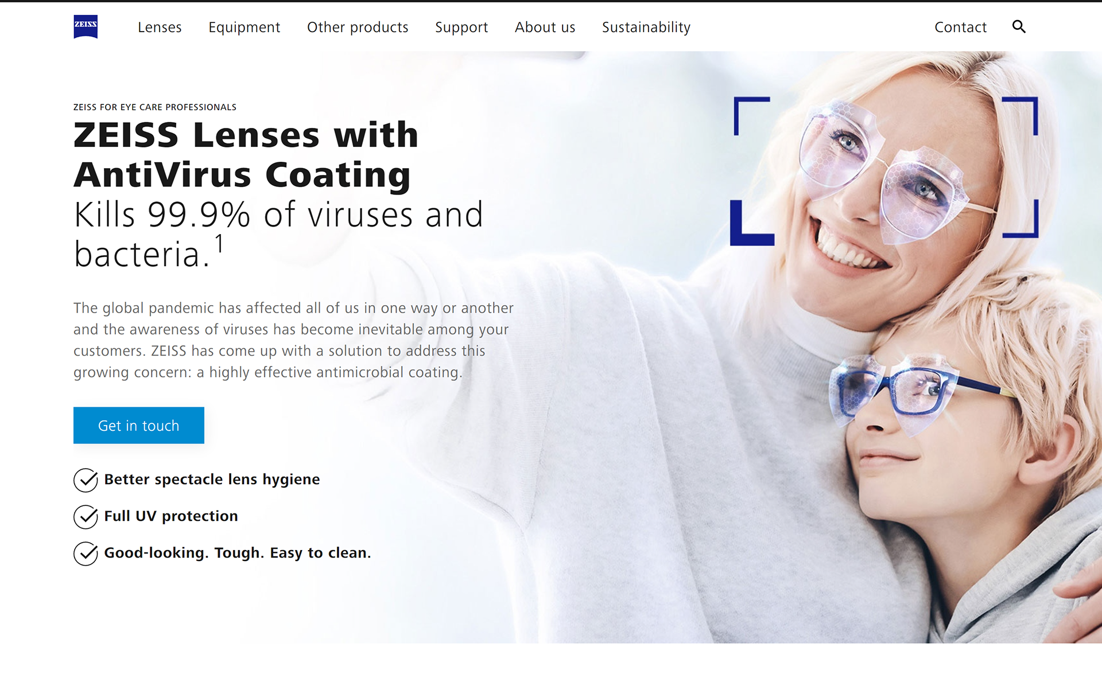
Task: Expand the Other products menu
Action: click(x=358, y=27)
